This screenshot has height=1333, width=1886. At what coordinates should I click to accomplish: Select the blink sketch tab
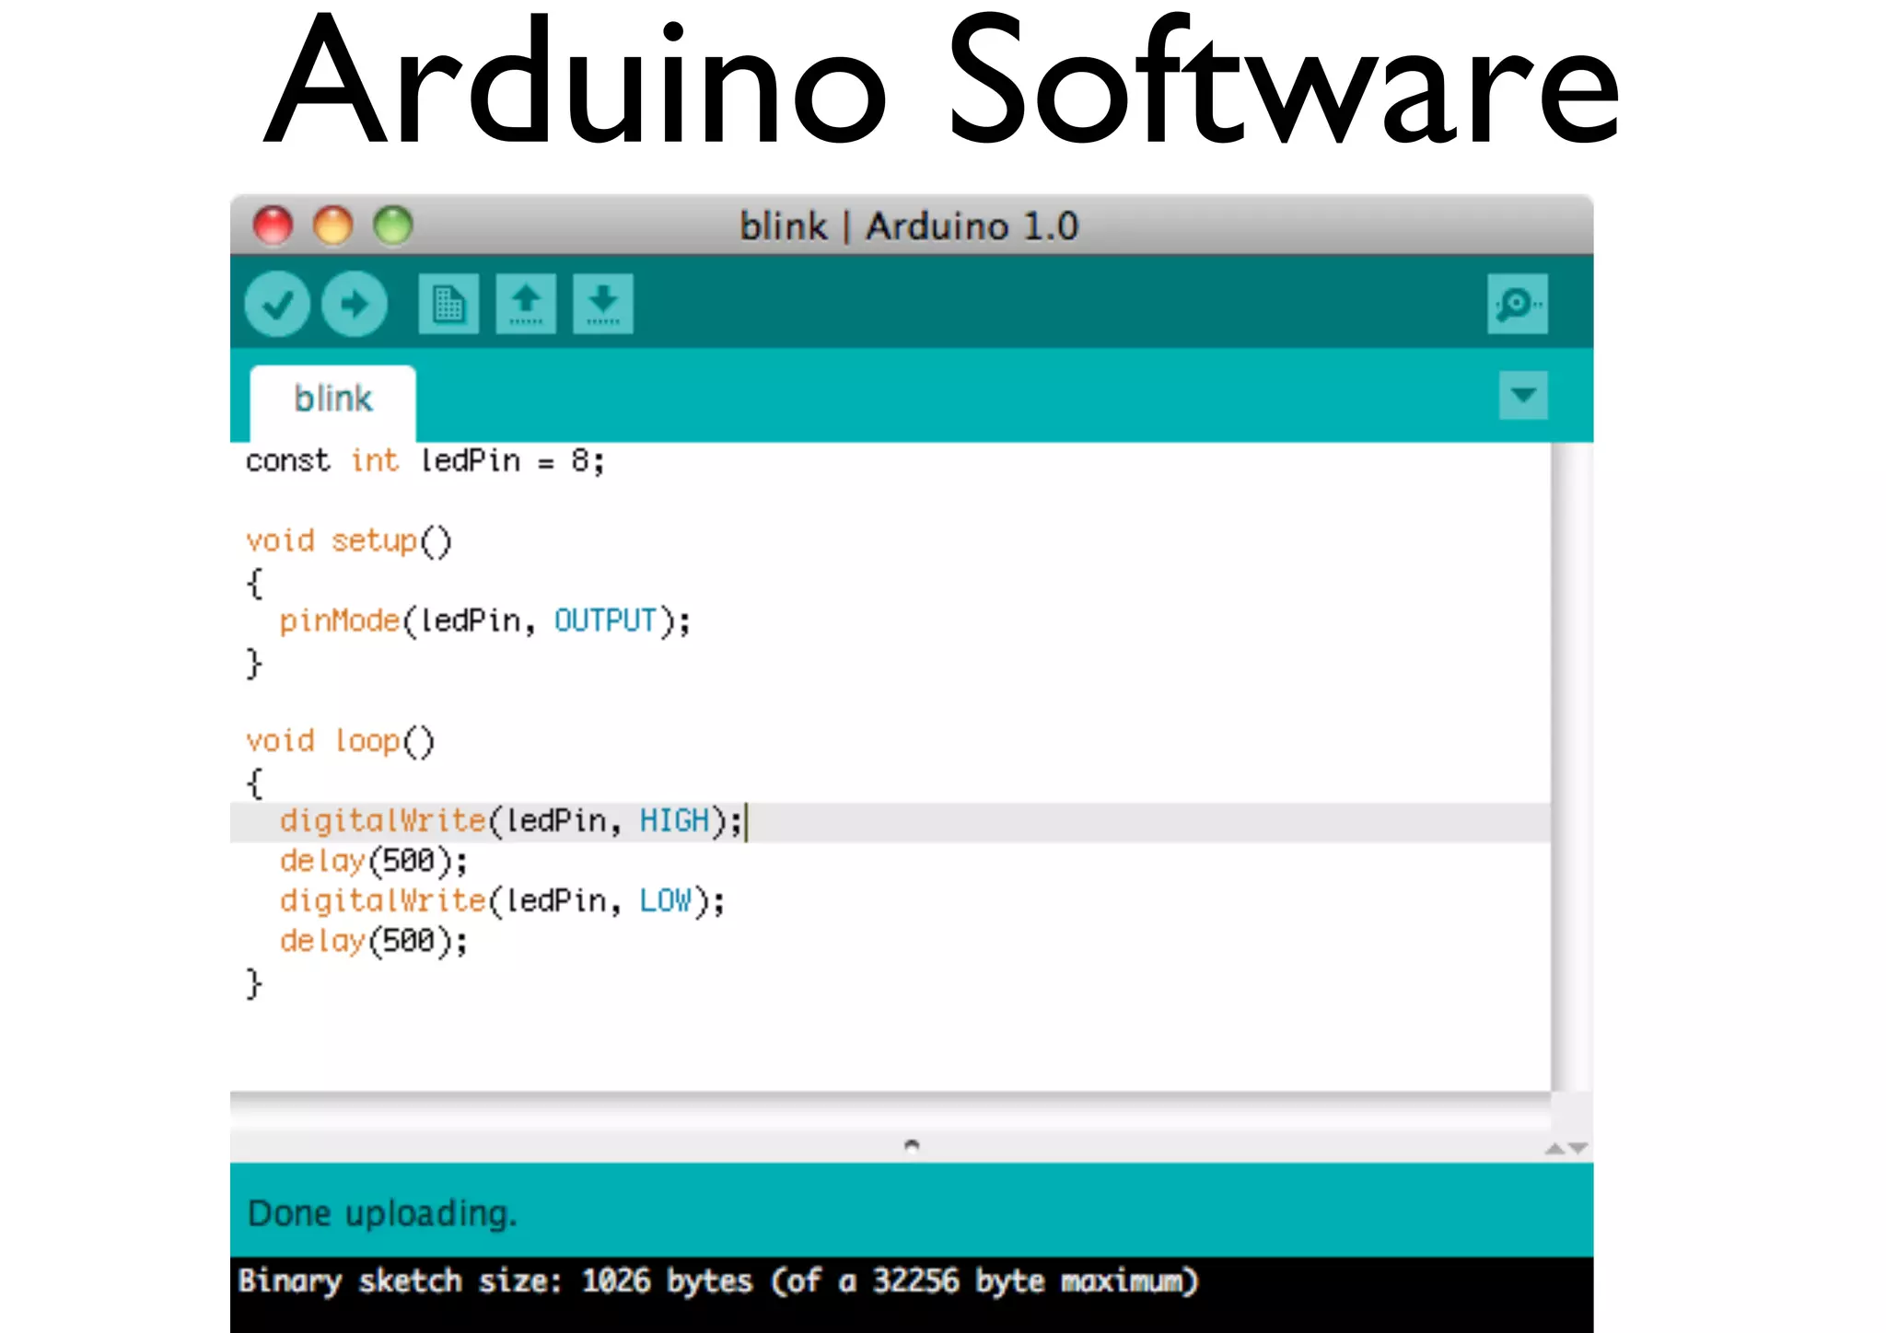[332, 400]
